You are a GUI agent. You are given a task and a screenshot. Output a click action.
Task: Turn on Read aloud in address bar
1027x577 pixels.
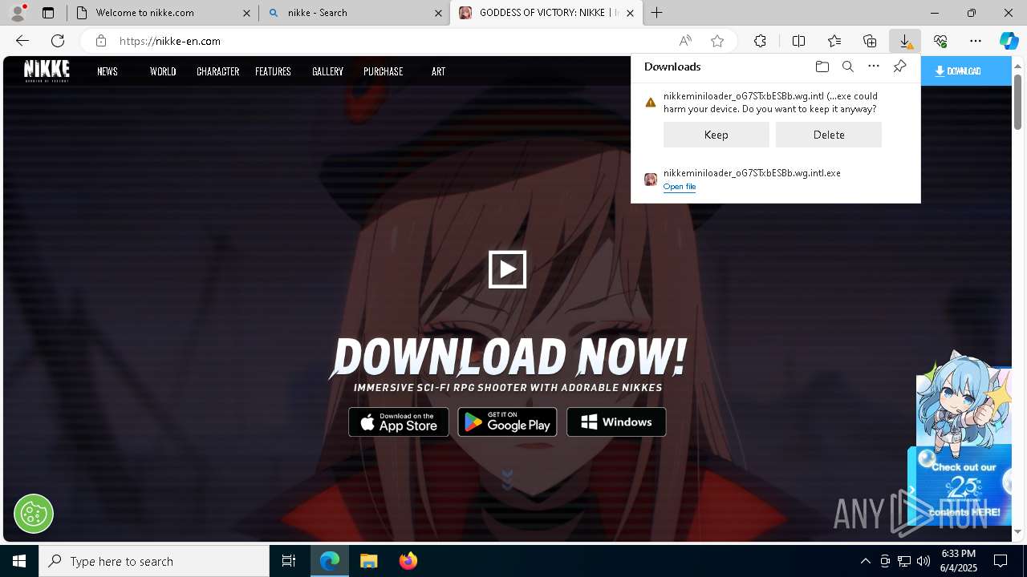point(685,41)
